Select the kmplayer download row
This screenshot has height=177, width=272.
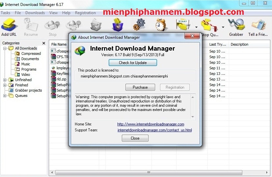click(60, 68)
